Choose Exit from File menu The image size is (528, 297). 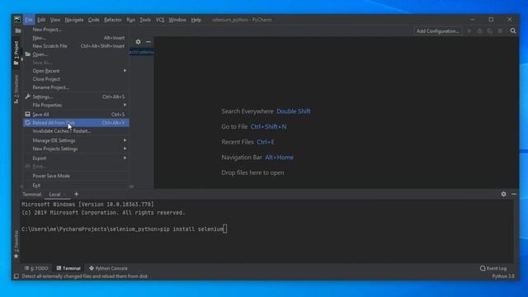click(x=76, y=185)
